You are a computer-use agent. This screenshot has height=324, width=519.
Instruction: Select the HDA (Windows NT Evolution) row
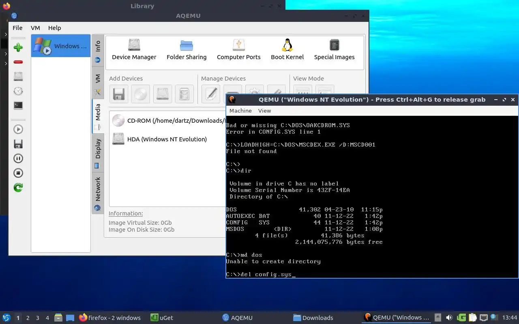(168, 139)
